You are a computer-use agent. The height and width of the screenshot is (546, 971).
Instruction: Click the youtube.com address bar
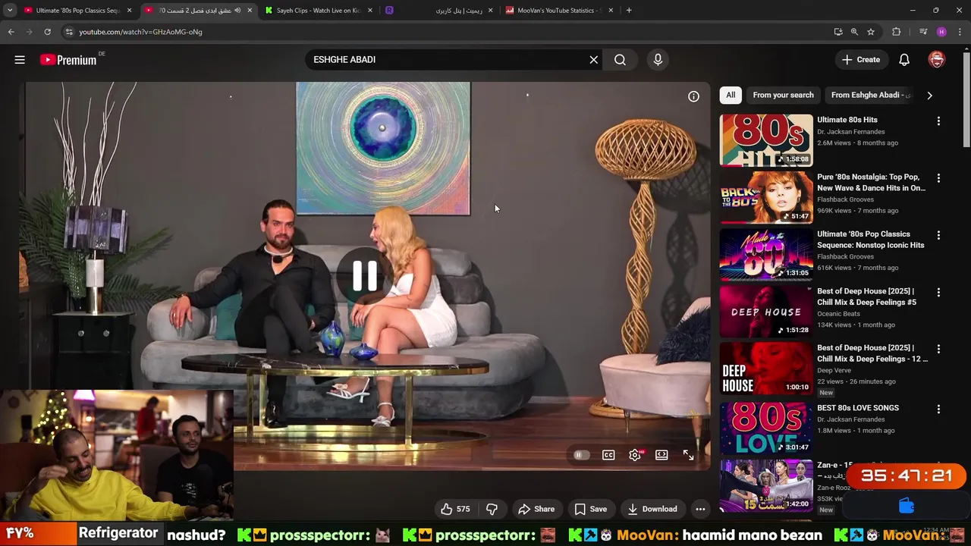pyautogui.click(x=448, y=32)
